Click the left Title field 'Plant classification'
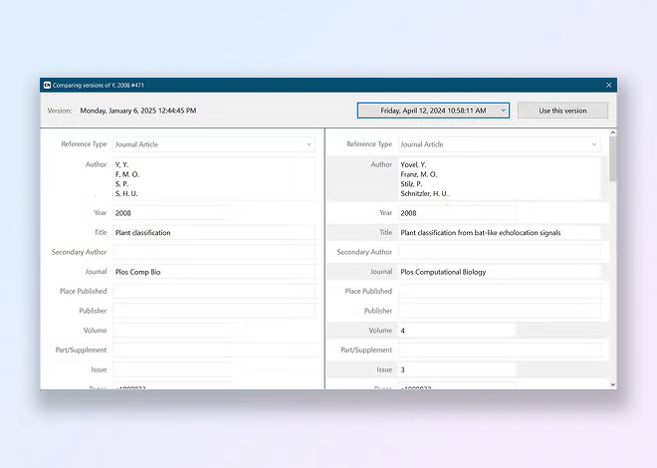Screen dimensions: 657x468 pyautogui.click(x=214, y=232)
